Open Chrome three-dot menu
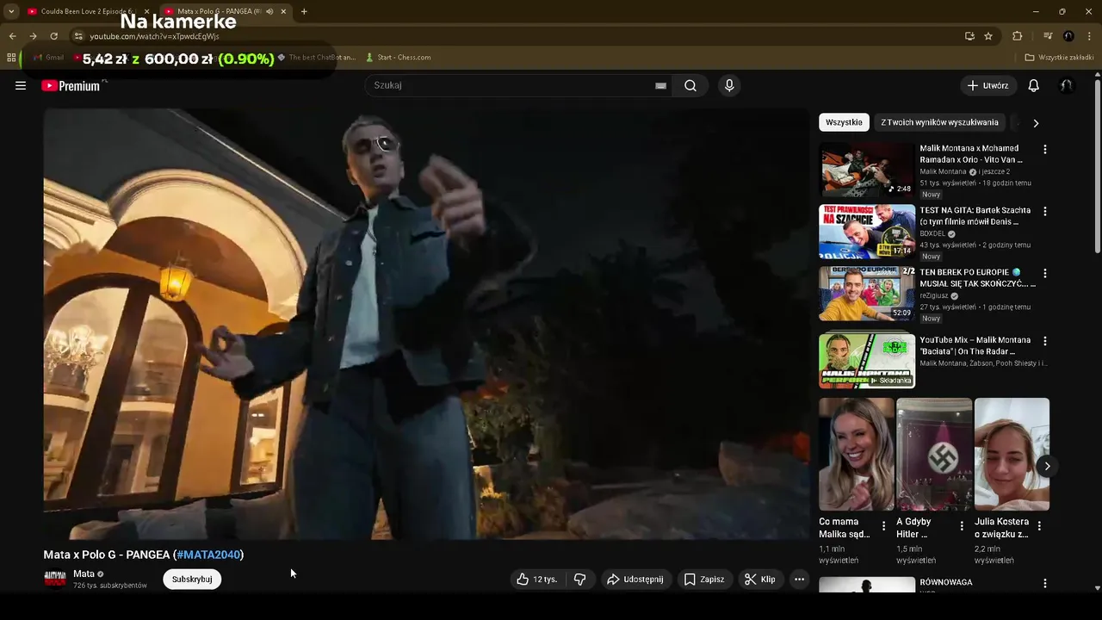 click(x=1090, y=36)
